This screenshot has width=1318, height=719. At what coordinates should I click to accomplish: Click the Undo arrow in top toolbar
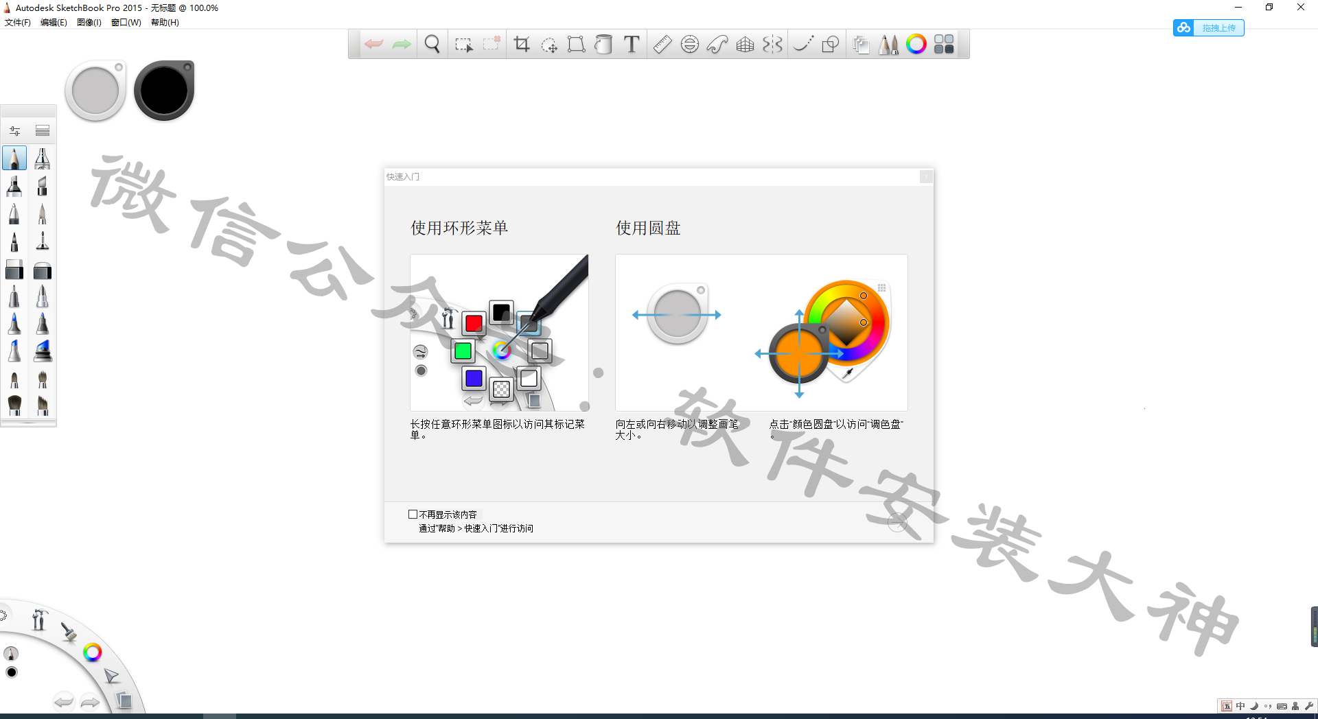point(373,45)
